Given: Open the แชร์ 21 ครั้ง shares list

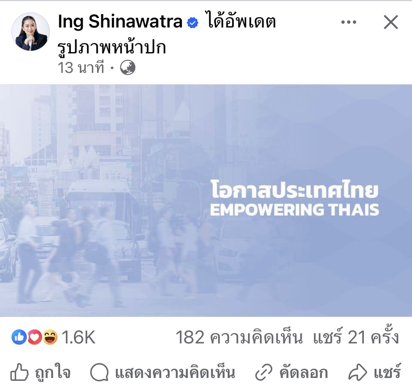Looking at the screenshot, I should click(356, 337).
